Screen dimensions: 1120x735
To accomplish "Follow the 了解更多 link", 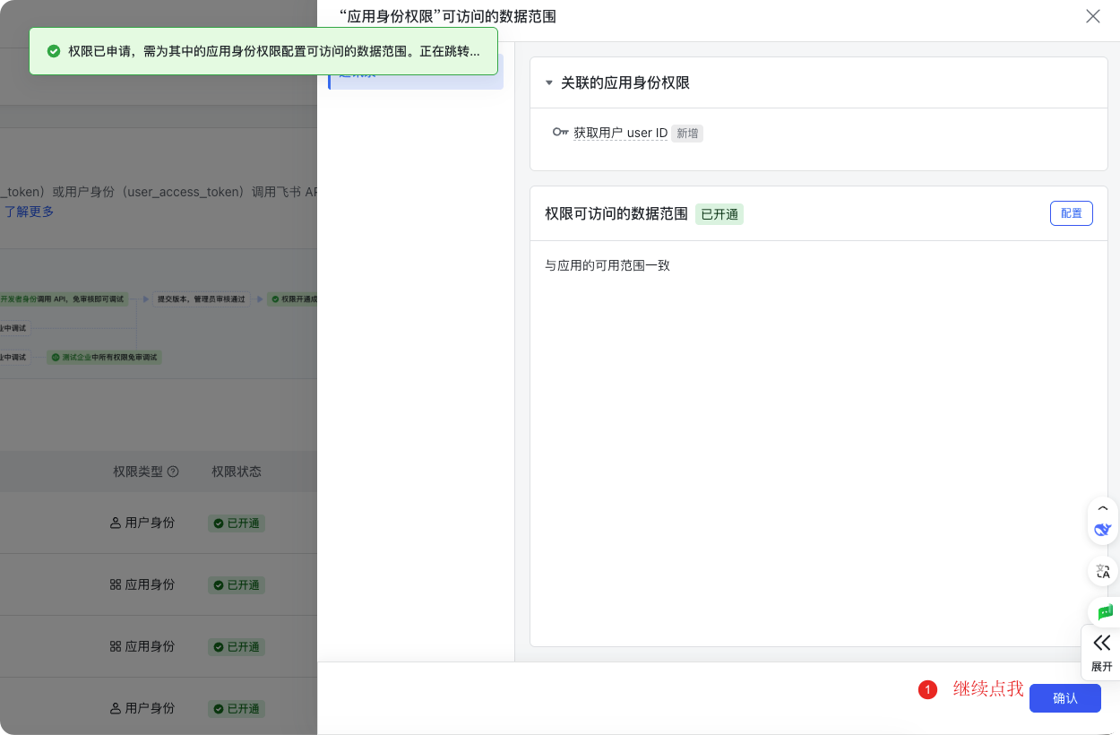I will coord(30,212).
